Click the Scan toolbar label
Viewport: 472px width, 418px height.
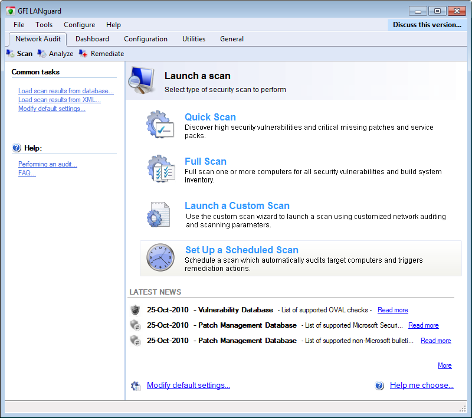pyautogui.click(x=24, y=54)
